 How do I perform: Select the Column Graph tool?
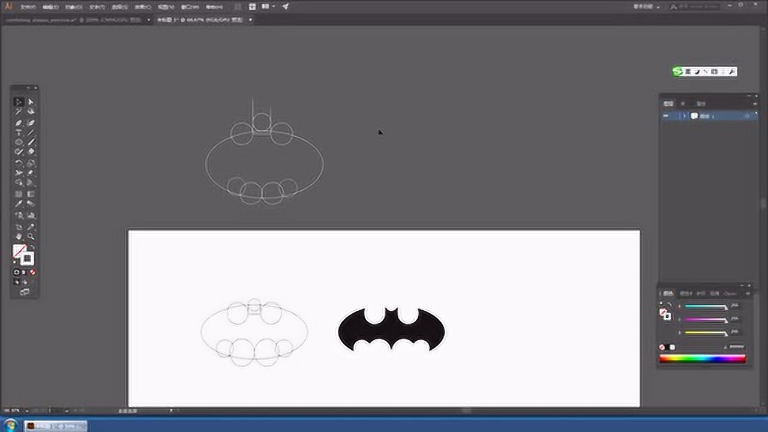[31, 215]
